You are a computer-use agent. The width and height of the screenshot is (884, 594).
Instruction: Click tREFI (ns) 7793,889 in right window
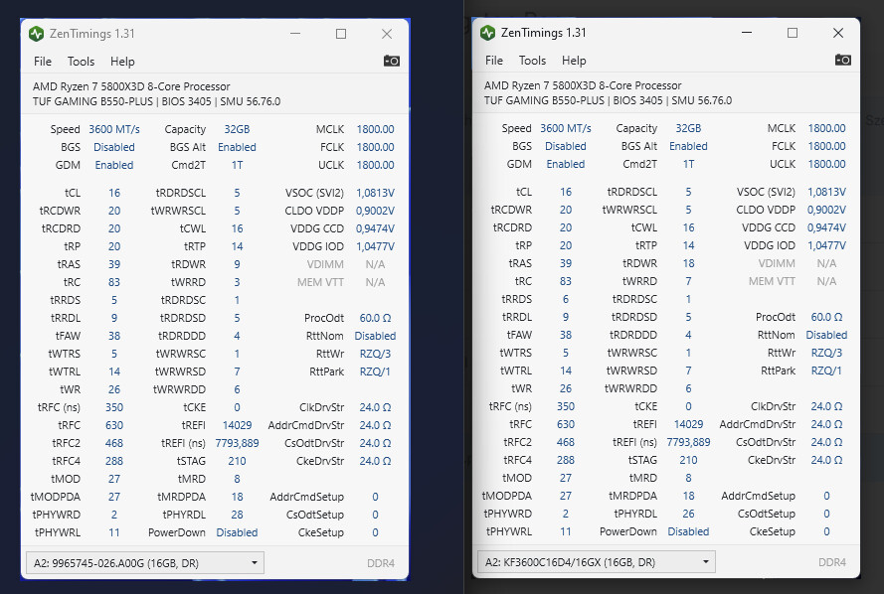pyautogui.click(x=688, y=442)
